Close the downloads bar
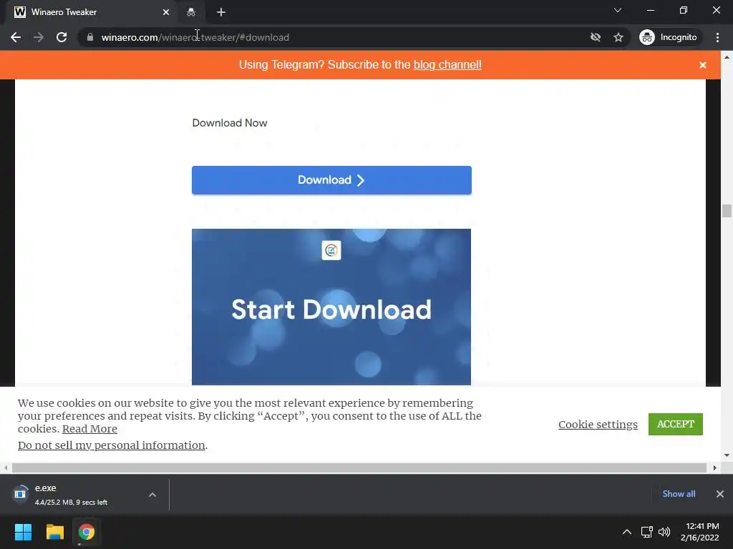Image resolution: width=733 pixels, height=549 pixels. (720, 494)
